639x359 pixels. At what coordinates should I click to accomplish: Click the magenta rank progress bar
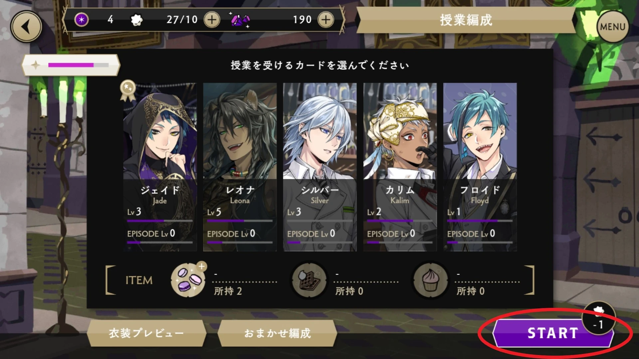pos(79,65)
